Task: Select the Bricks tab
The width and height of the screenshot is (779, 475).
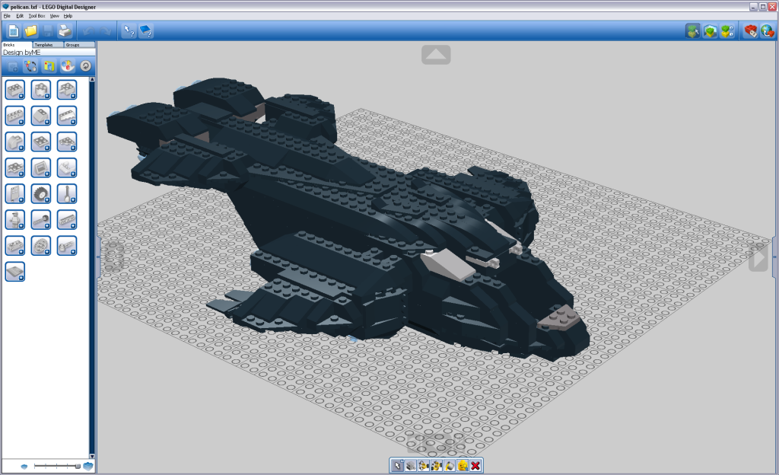Action: (x=17, y=45)
